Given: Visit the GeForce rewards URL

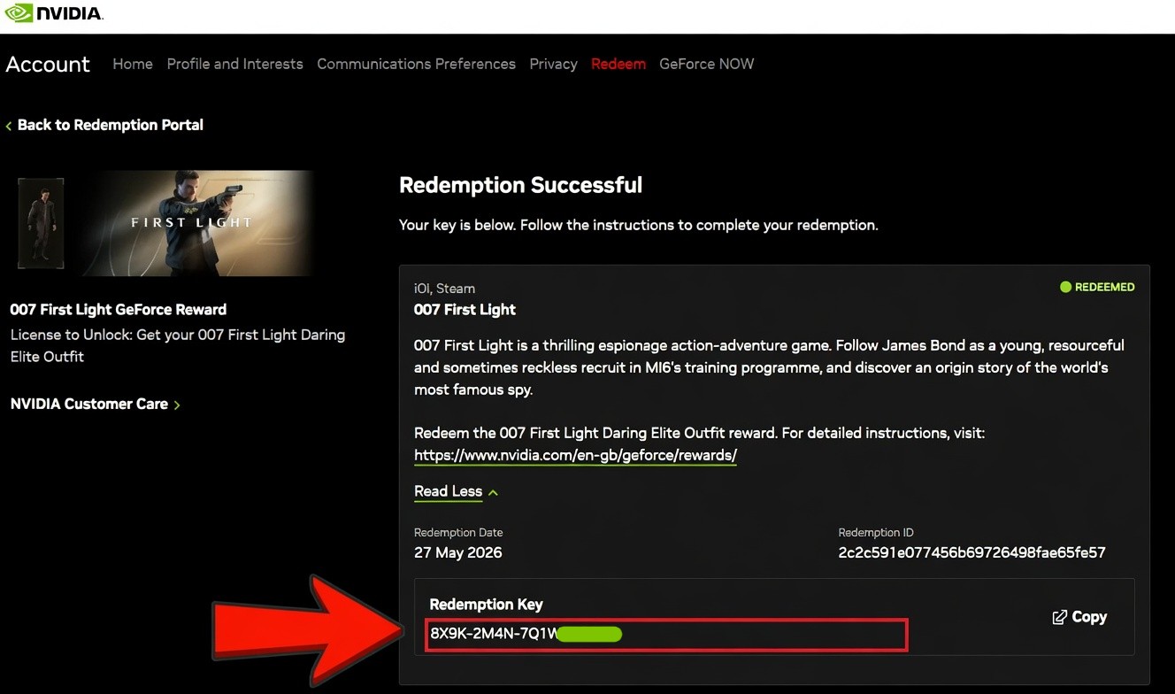Looking at the screenshot, I should 575,455.
